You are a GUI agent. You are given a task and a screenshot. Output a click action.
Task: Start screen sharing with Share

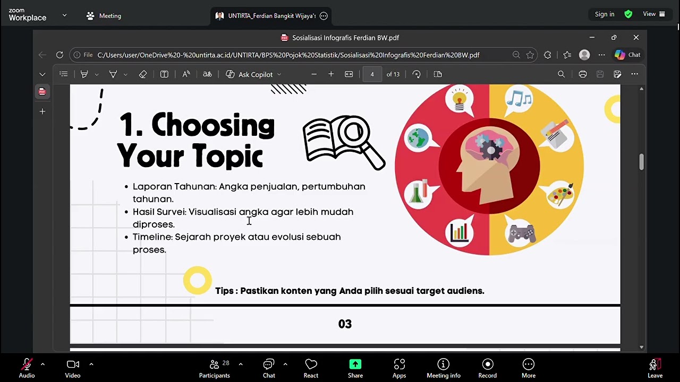355,368
